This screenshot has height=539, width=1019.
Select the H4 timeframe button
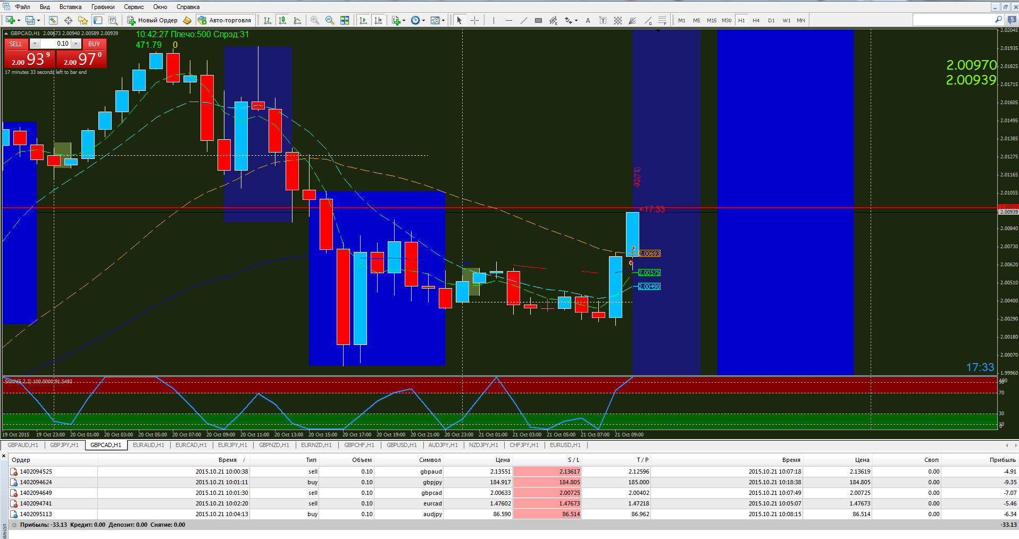[x=756, y=20]
